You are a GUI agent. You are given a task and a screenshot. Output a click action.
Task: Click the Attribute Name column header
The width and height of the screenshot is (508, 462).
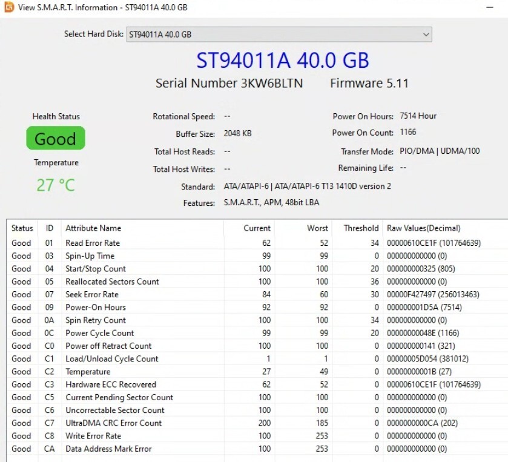[142, 228]
